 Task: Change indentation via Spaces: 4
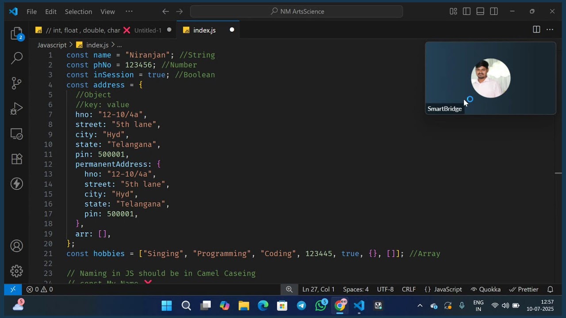(356, 289)
